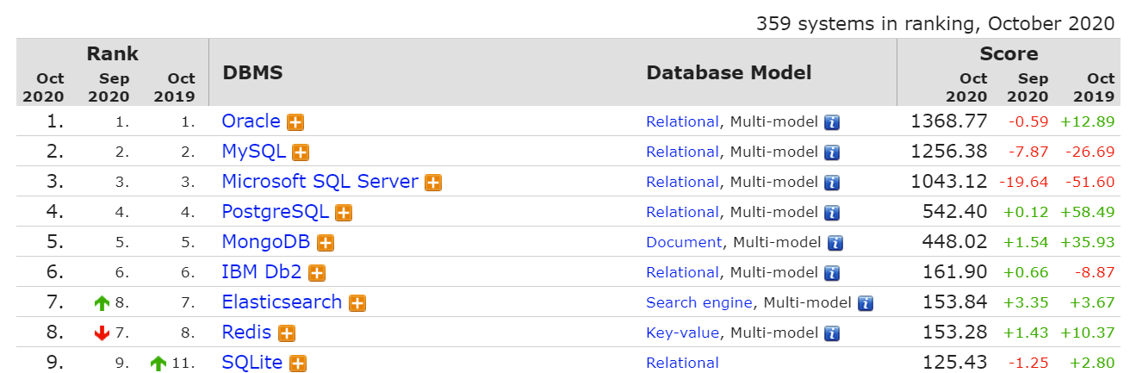Click the info icon in the PostgreSQL row
The width and height of the screenshot is (1136, 373).
pyautogui.click(x=832, y=213)
